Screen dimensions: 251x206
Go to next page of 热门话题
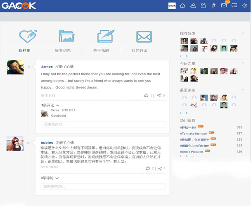[x=187, y=156]
